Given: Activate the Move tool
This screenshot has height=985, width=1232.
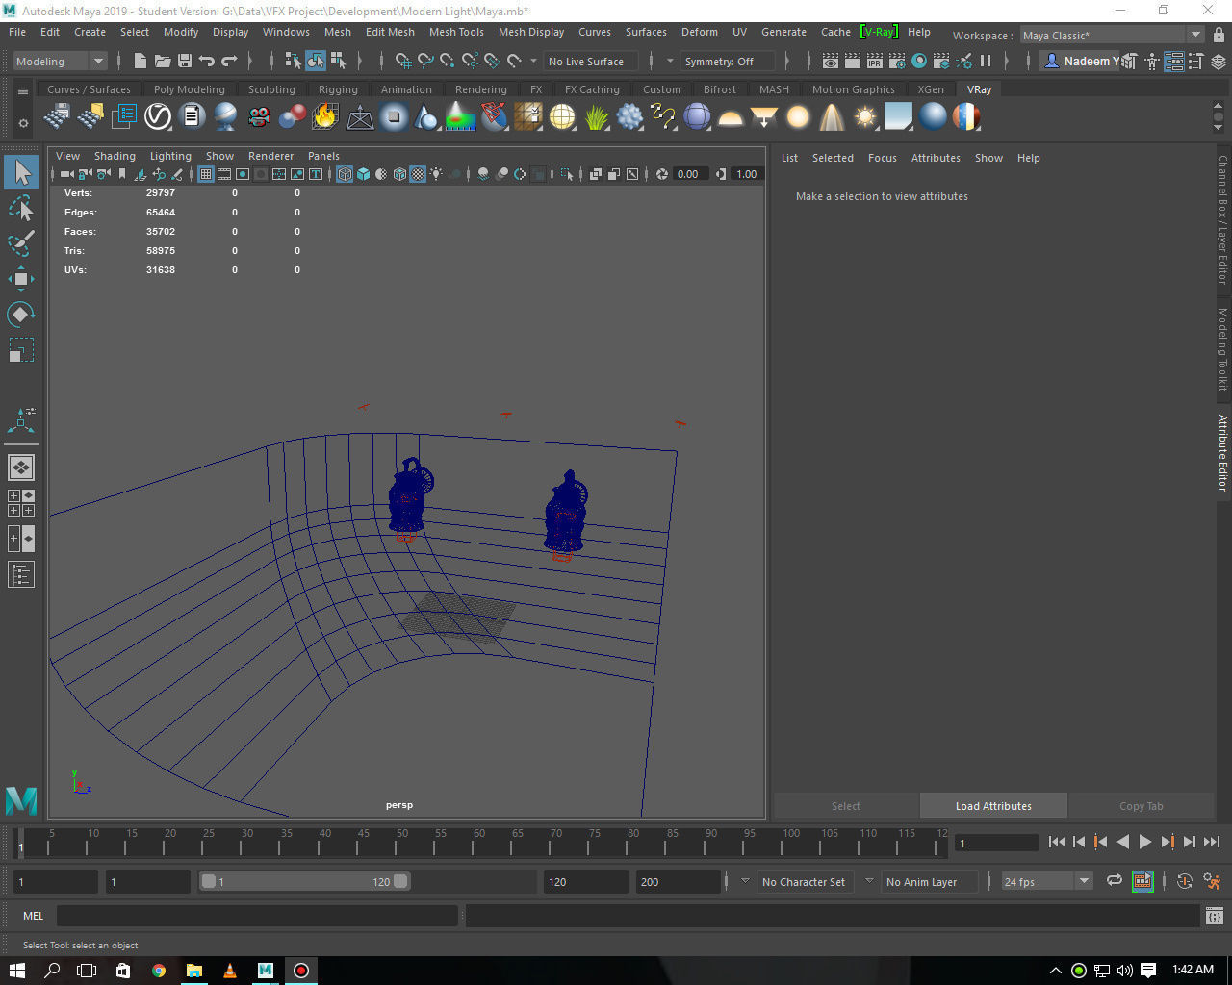Looking at the screenshot, I should 21,279.
